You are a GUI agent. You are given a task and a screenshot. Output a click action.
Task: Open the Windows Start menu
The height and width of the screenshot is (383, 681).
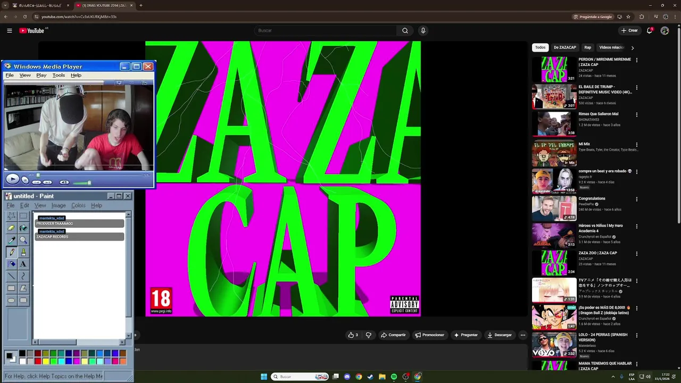click(264, 377)
